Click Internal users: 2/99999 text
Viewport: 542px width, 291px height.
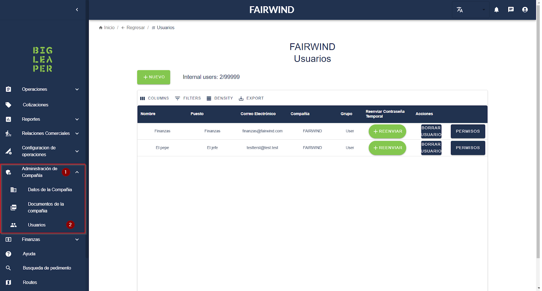click(x=211, y=77)
